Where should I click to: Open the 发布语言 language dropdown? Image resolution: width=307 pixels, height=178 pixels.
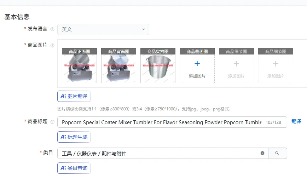tap(103, 29)
